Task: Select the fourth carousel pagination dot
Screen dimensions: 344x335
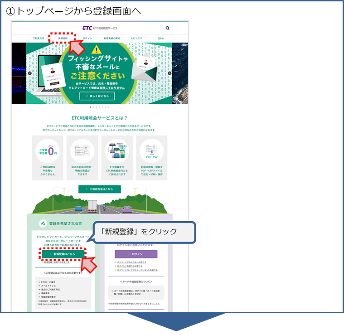Action: coord(100,107)
